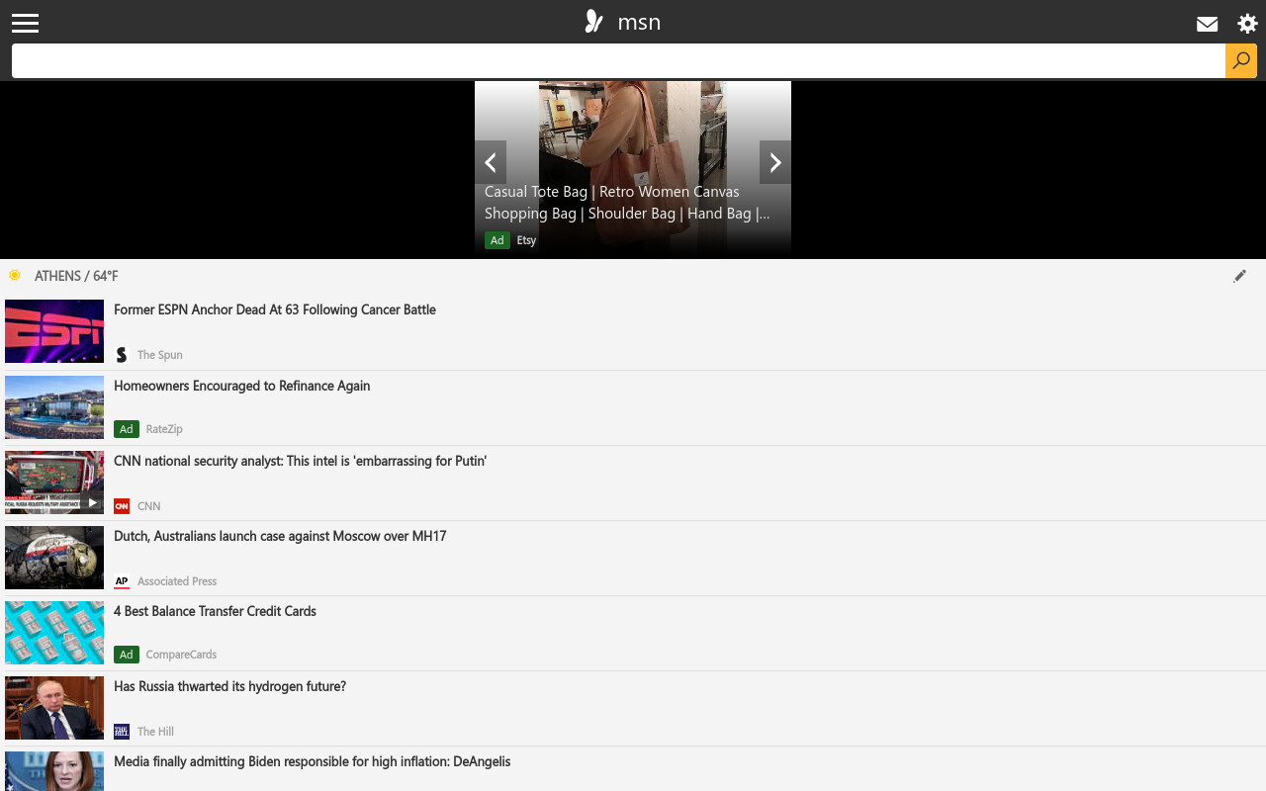Click the CNN source name text
Viewport: 1266px width, 791px height.
149,506
